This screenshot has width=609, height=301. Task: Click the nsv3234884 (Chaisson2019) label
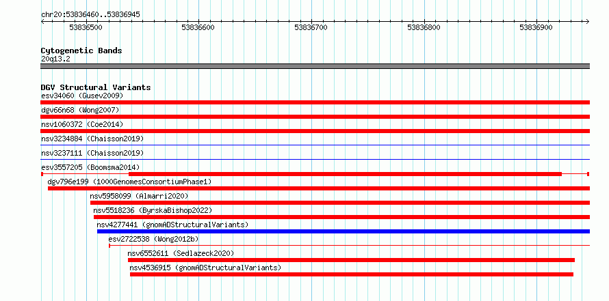tap(92, 139)
